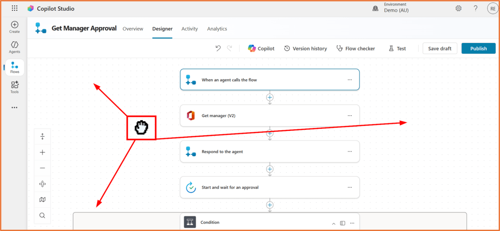Click the Get Manager Approval flow icon
The width and height of the screenshot is (500, 231).
41,28
